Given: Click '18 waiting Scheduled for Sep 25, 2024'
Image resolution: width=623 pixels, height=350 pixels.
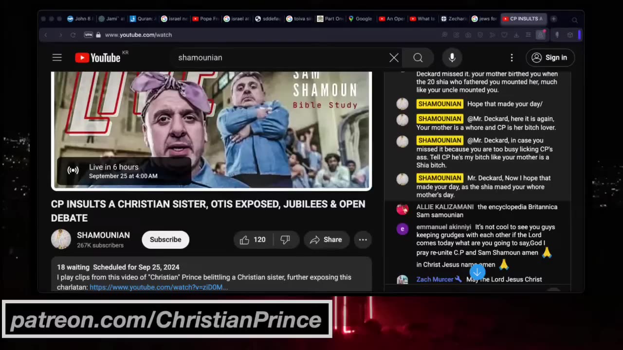Looking at the screenshot, I should coord(118,267).
